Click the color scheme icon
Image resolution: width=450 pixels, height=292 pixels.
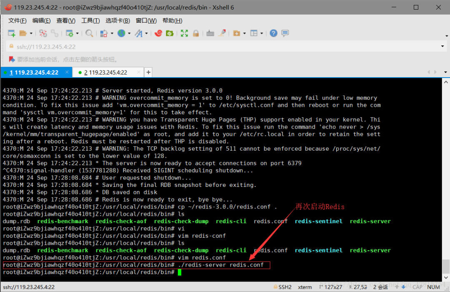(104, 33)
